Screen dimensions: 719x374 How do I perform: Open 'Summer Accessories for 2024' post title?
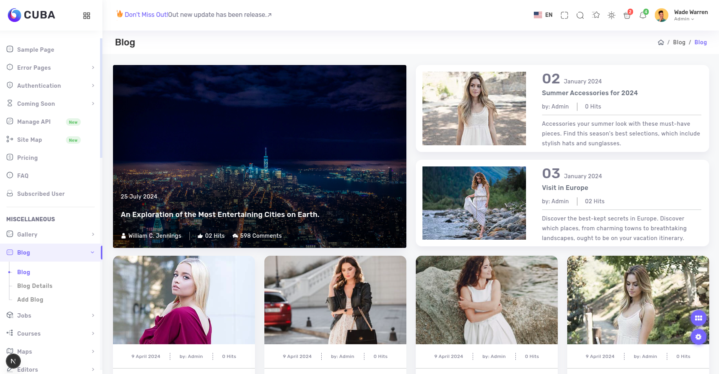point(590,93)
